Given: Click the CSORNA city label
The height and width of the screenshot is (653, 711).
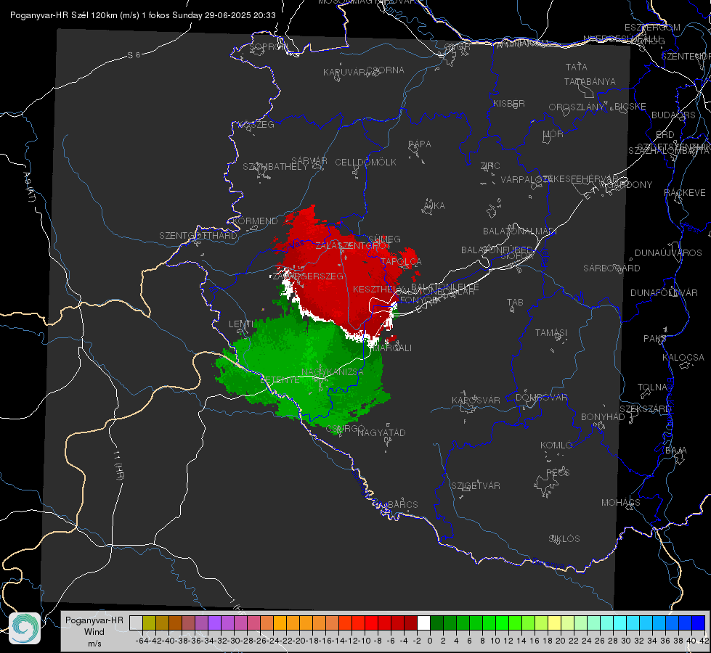Looking at the screenshot, I should (x=386, y=70).
